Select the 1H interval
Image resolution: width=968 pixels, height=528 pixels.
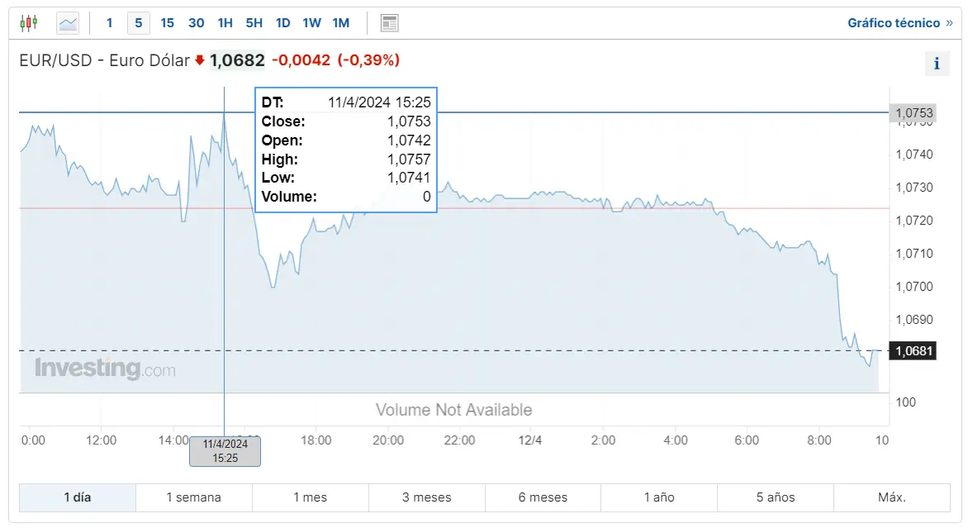(225, 23)
